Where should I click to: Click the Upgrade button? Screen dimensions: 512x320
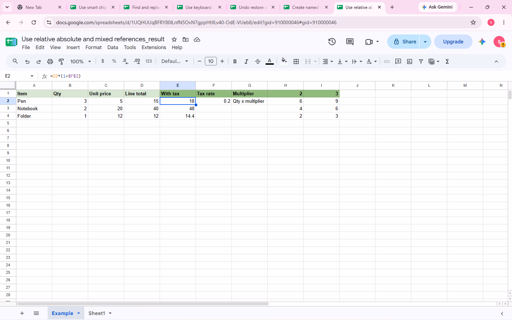tap(453, 42)
